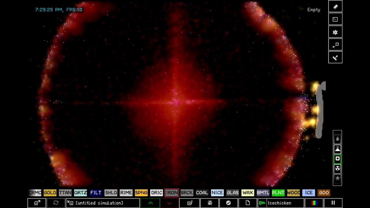Open the tags editor icon
The image size is (370, 208).
click(189, 203)
